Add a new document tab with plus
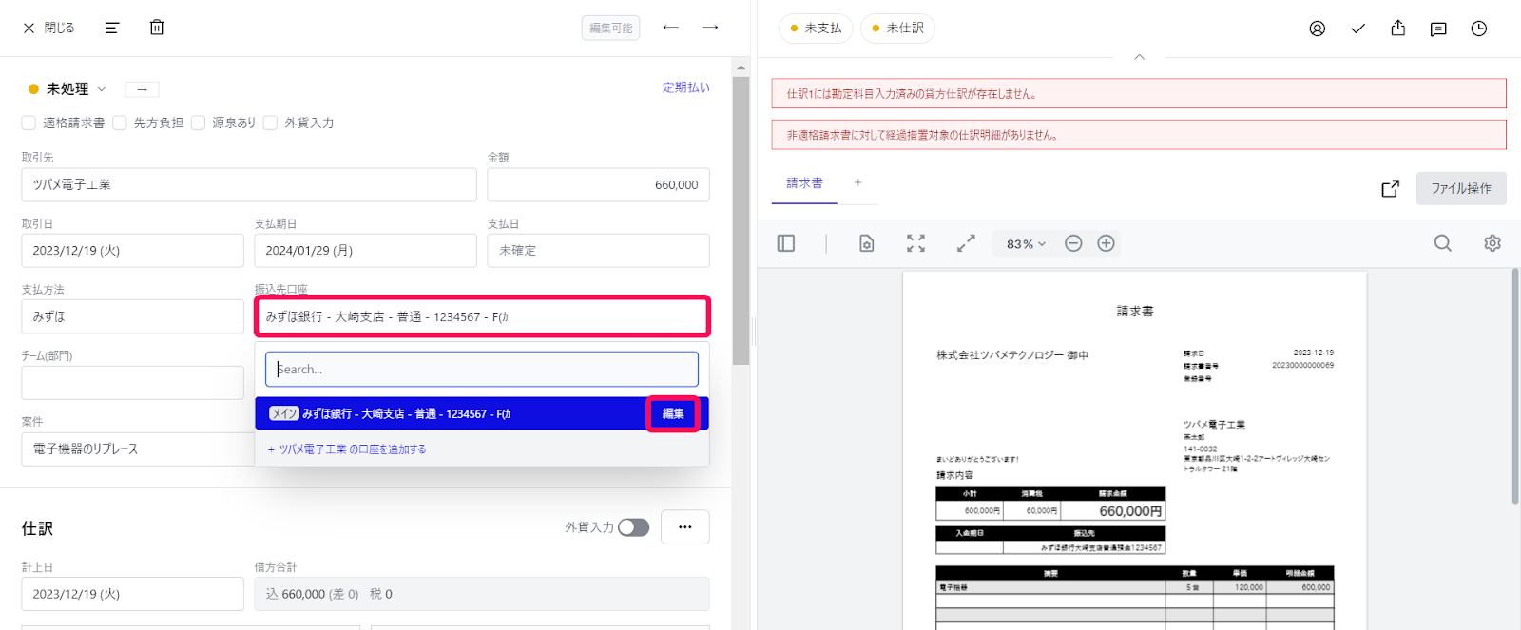1521x630 pixels. (857, 182)
